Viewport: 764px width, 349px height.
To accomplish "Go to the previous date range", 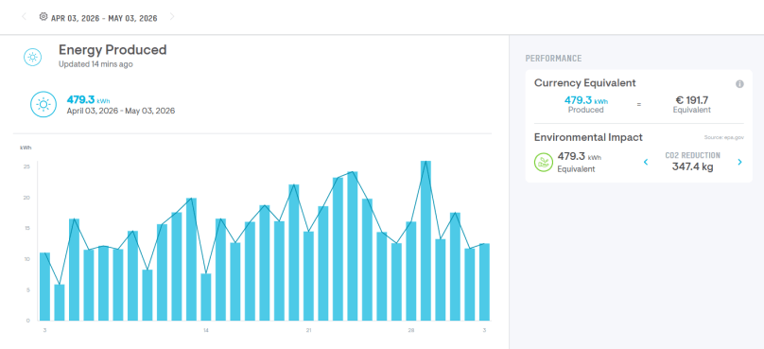I will coord(24,17).
